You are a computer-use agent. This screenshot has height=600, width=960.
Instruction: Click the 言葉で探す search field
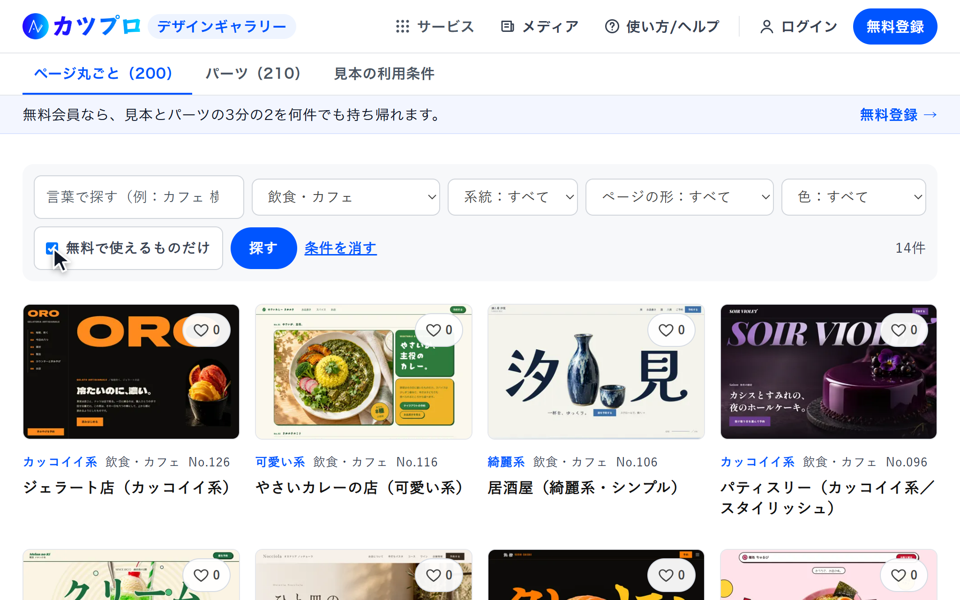(x=139, y=197)
